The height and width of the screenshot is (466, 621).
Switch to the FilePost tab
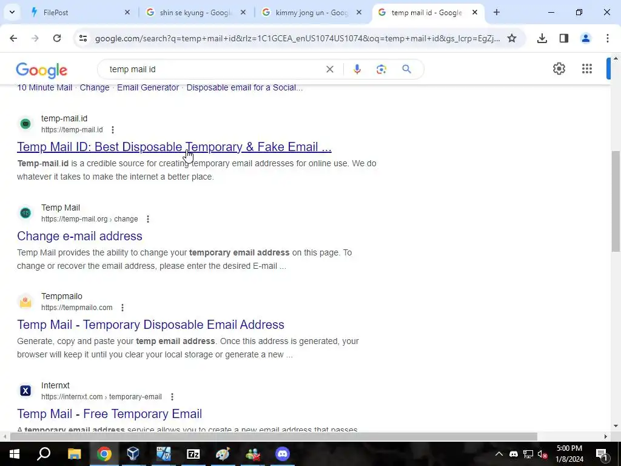[x=79, y=12]
